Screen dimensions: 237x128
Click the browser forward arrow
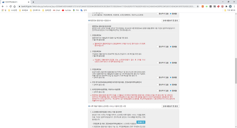7,7
